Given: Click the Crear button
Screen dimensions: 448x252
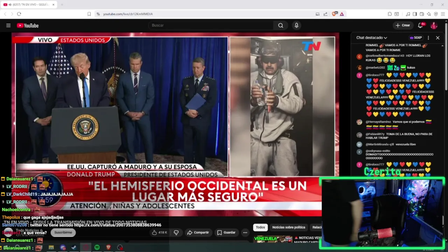Looking at the screenshot, I should (402, 25).
